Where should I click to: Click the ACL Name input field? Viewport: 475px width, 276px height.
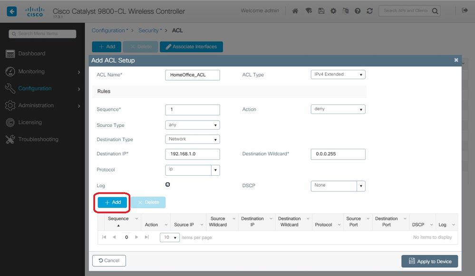point(193,75)
